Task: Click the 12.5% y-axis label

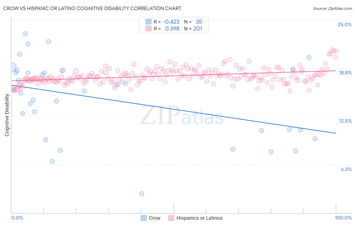Action: point(345,121)
